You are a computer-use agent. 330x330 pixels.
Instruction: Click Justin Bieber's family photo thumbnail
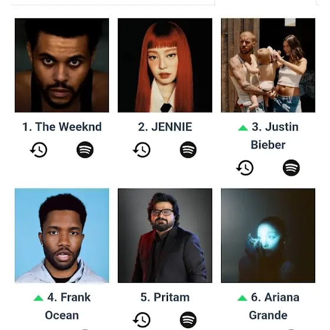pyautogui.click(x=268, y=65)
